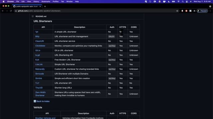Click 'URL shortener and link management' text

[x=71, y=36]
